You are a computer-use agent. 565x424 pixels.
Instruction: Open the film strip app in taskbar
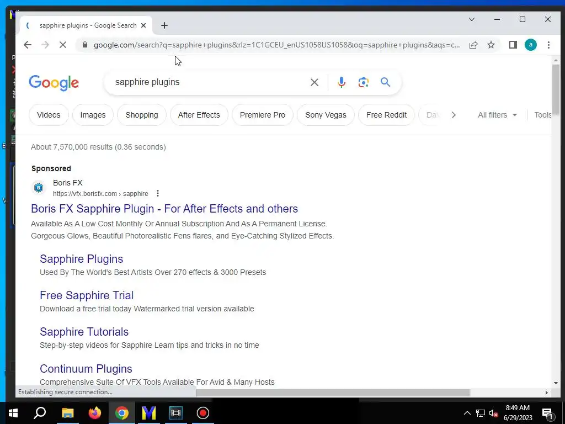point(176,413)
